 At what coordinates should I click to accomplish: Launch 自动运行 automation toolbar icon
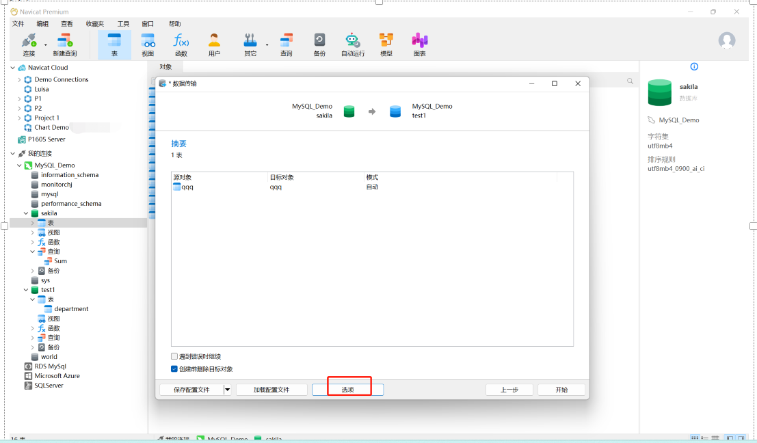[x=353, y=44]
